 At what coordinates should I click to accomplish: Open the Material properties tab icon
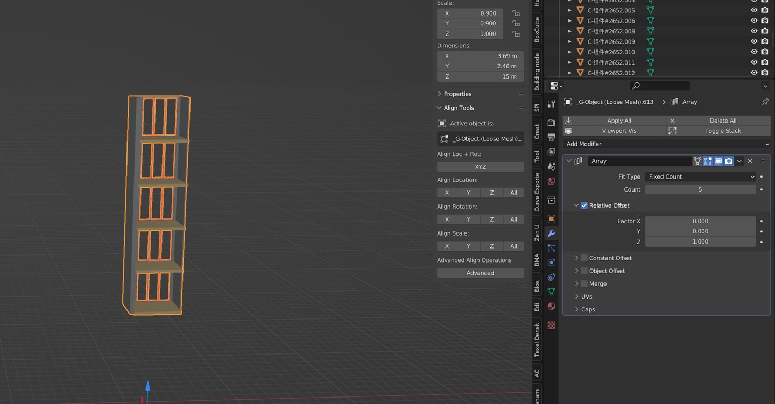(551, 306)
